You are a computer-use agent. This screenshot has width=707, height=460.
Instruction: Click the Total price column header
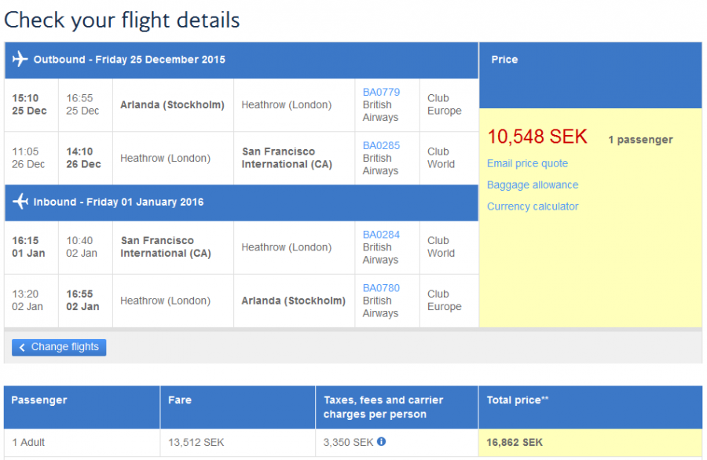point(517,400)
